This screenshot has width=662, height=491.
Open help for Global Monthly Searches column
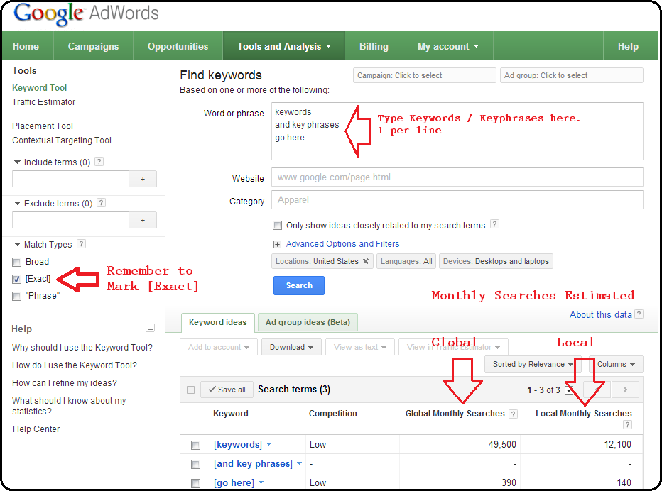pos(513,414)
